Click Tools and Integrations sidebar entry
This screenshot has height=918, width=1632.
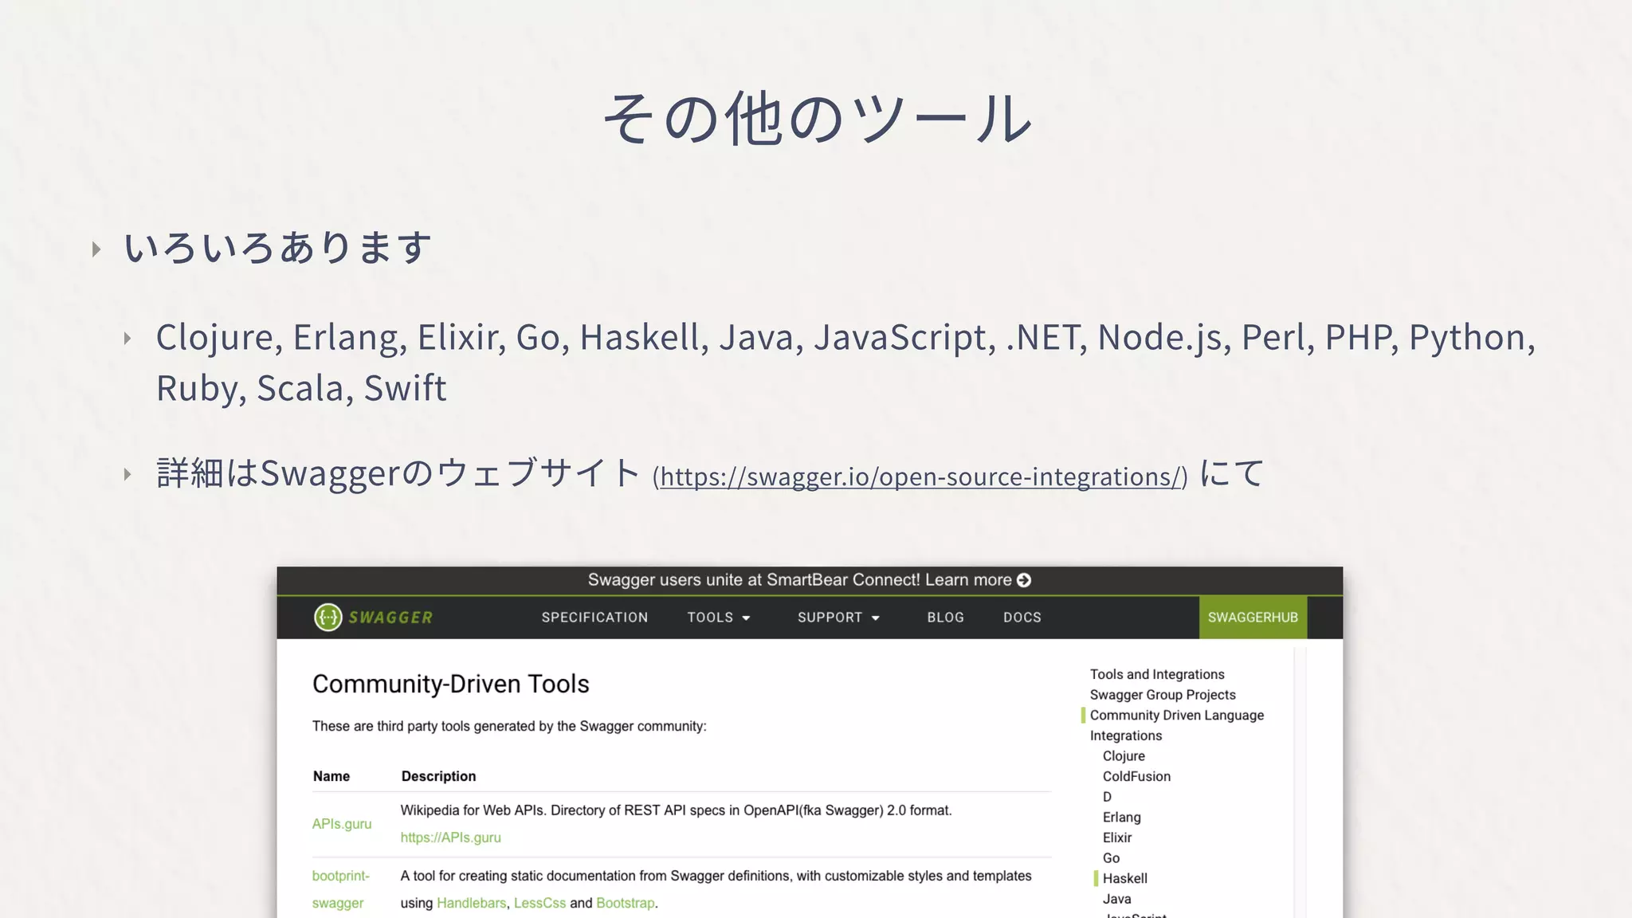1156,674
